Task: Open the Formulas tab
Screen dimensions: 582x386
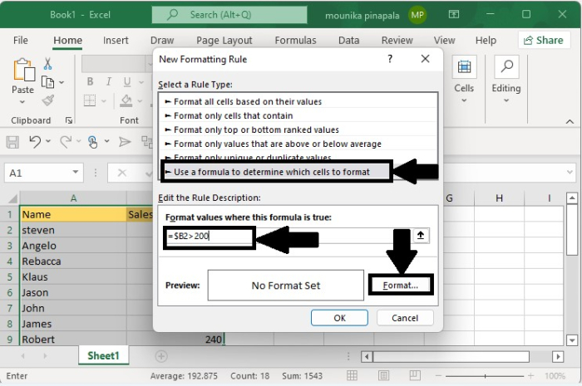Action: pyautogui.click(x=295, y=40)
